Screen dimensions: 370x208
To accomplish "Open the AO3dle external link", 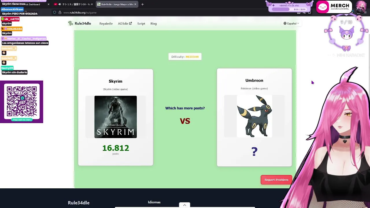I will pos(125,24).
